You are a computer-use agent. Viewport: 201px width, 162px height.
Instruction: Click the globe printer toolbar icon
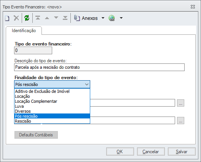(x=112, y=18)
